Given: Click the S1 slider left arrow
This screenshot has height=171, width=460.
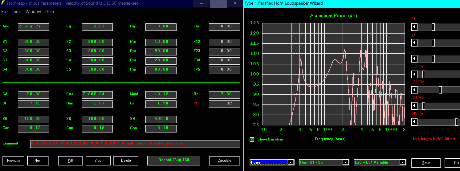Looking at the screenshot, I should (x=414, y=27).
